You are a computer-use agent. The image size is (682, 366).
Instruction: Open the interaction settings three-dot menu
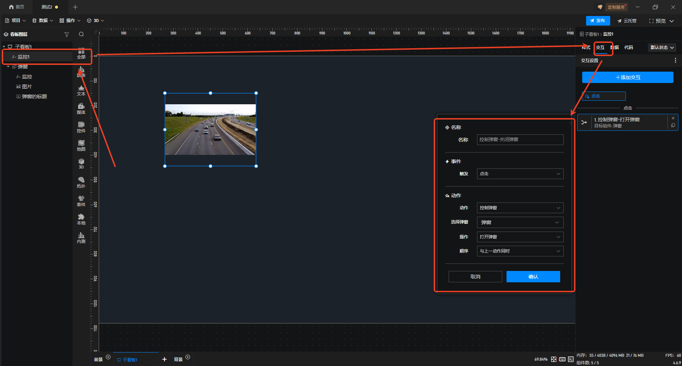(675, 61)
